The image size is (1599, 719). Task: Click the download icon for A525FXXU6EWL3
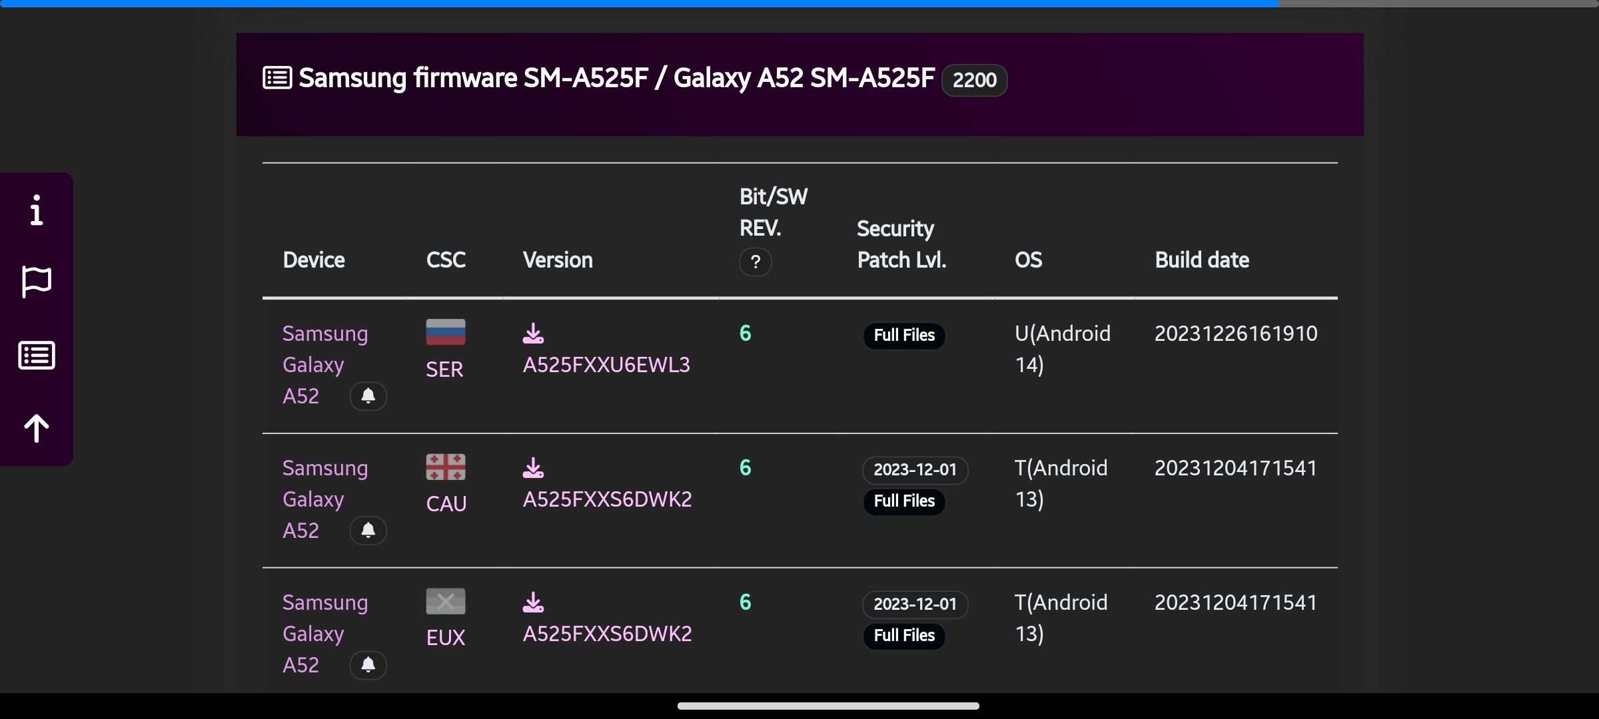point(533,333)
